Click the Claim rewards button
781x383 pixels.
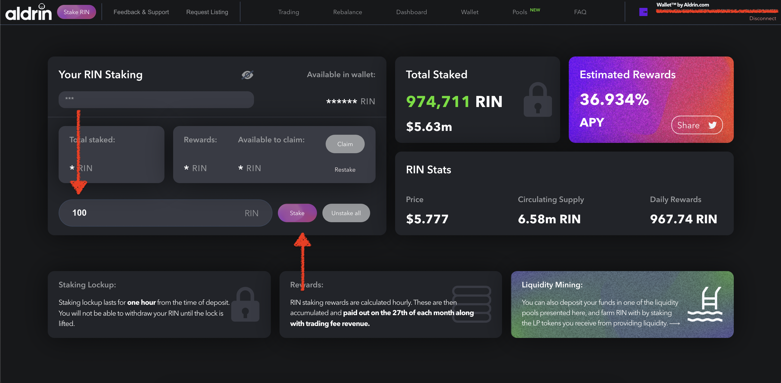(345, 144)
